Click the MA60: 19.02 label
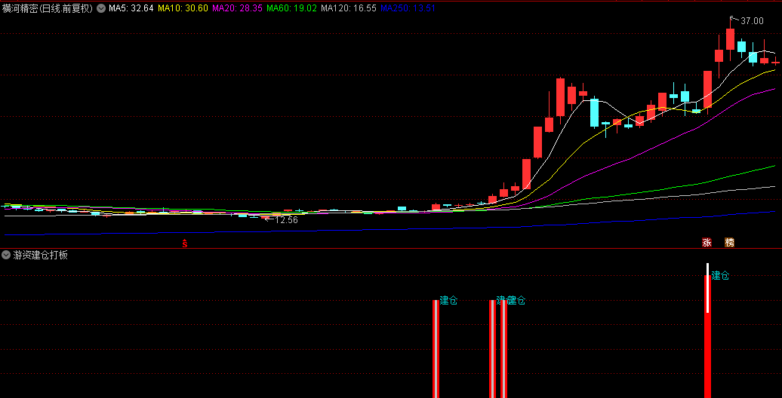Screen dimensions: 782x398 (292, 8)
